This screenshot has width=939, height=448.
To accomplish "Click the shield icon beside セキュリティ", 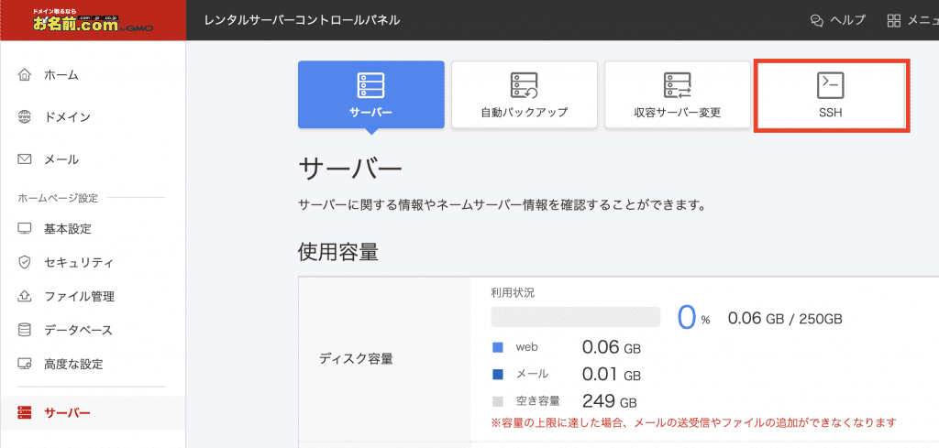I will coord(24,262).
